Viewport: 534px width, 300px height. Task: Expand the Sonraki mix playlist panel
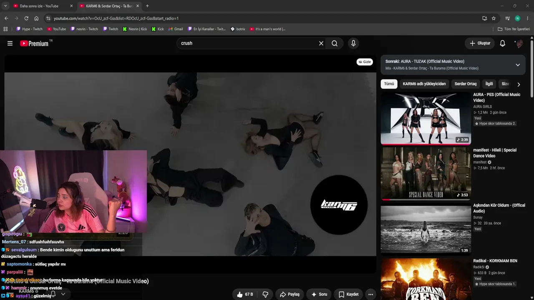click(518, 65)
